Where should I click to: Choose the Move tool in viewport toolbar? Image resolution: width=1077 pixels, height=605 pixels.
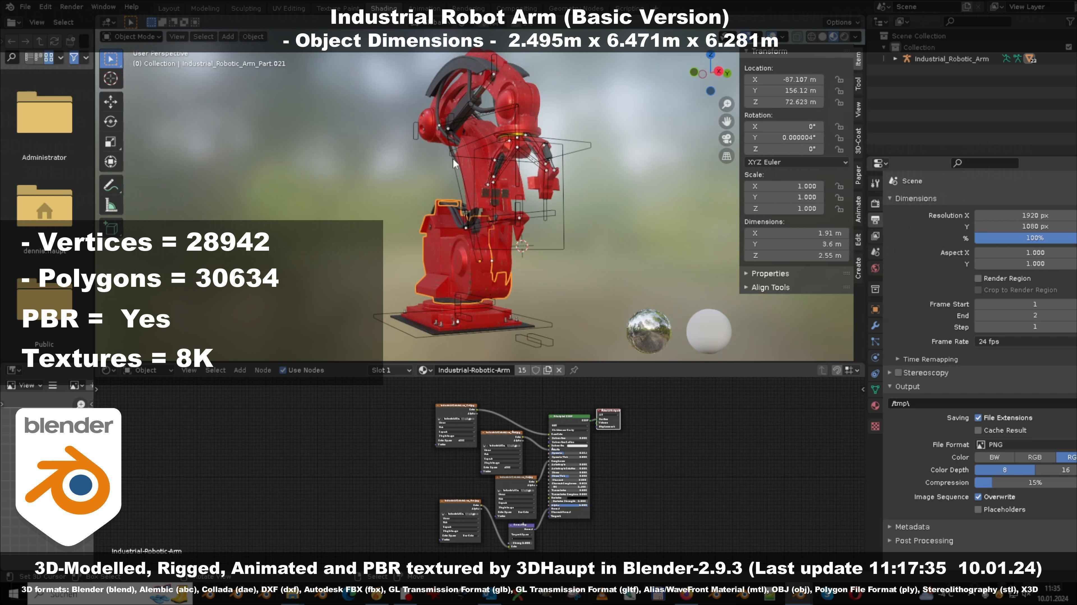click(111, 101)
